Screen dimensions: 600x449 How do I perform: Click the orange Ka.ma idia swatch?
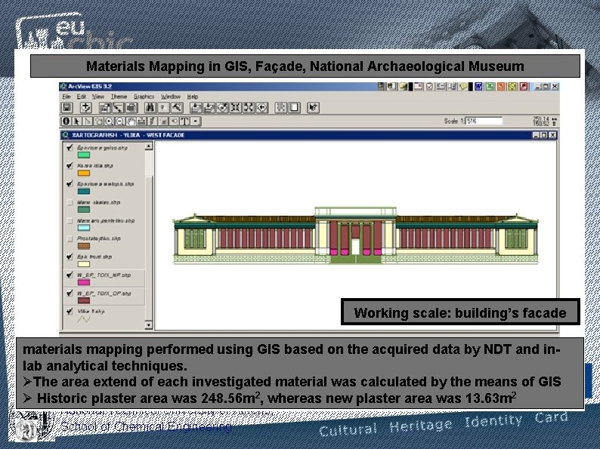pos(84,173)
